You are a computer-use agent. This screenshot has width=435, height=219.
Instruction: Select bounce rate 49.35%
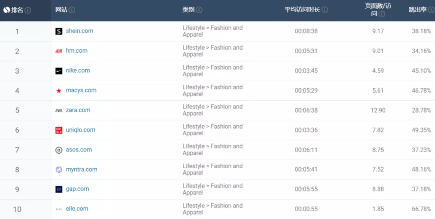coord(421,130)
